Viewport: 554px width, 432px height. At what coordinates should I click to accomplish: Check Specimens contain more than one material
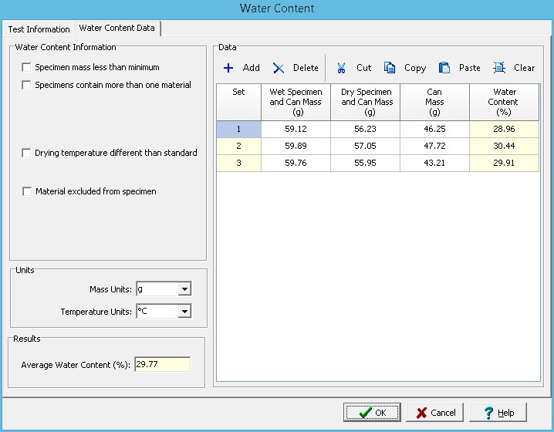[27, 85]
